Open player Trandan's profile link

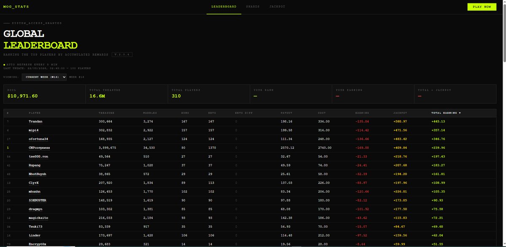35,121
